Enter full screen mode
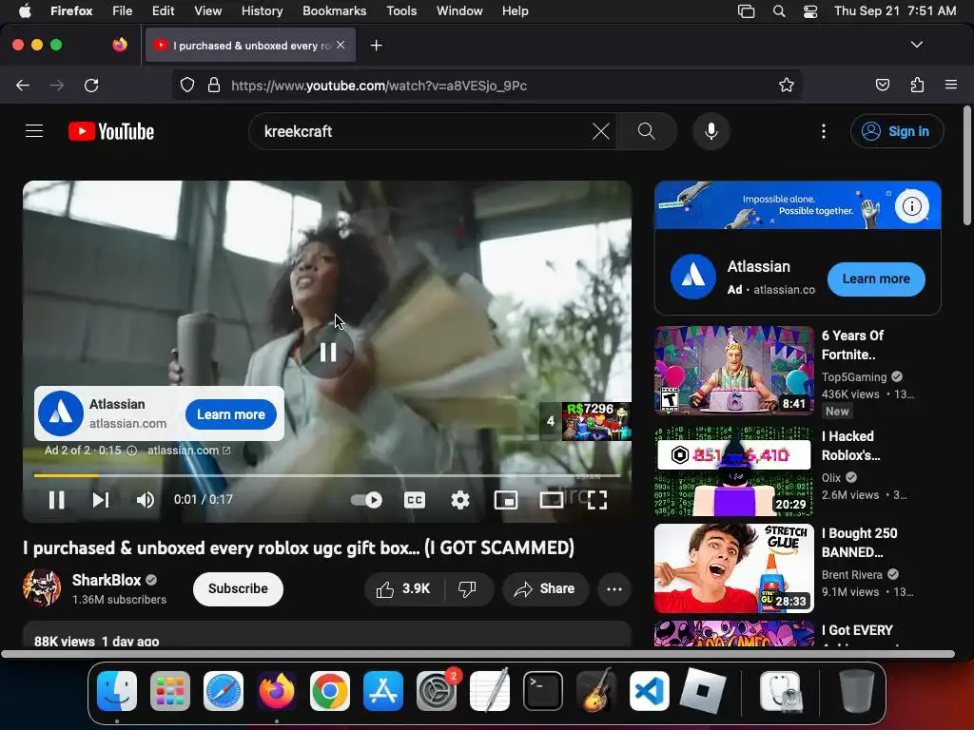This screenshot has width=974, height=730. 597,500
